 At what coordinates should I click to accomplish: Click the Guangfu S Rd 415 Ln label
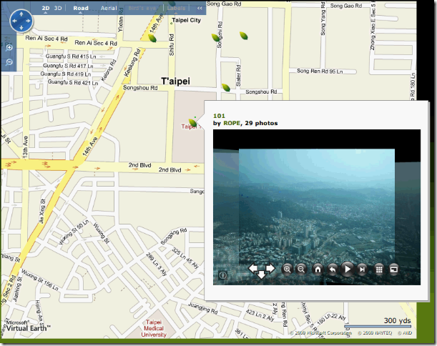click(71, 56)
